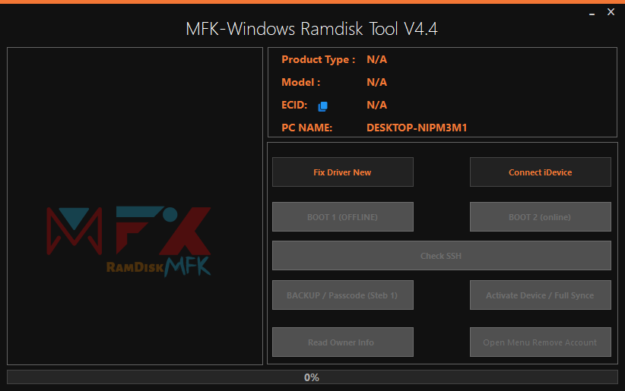Click the Model label
Image resolution: width=625 pixels, height=391 pixels.
point(300,83)
